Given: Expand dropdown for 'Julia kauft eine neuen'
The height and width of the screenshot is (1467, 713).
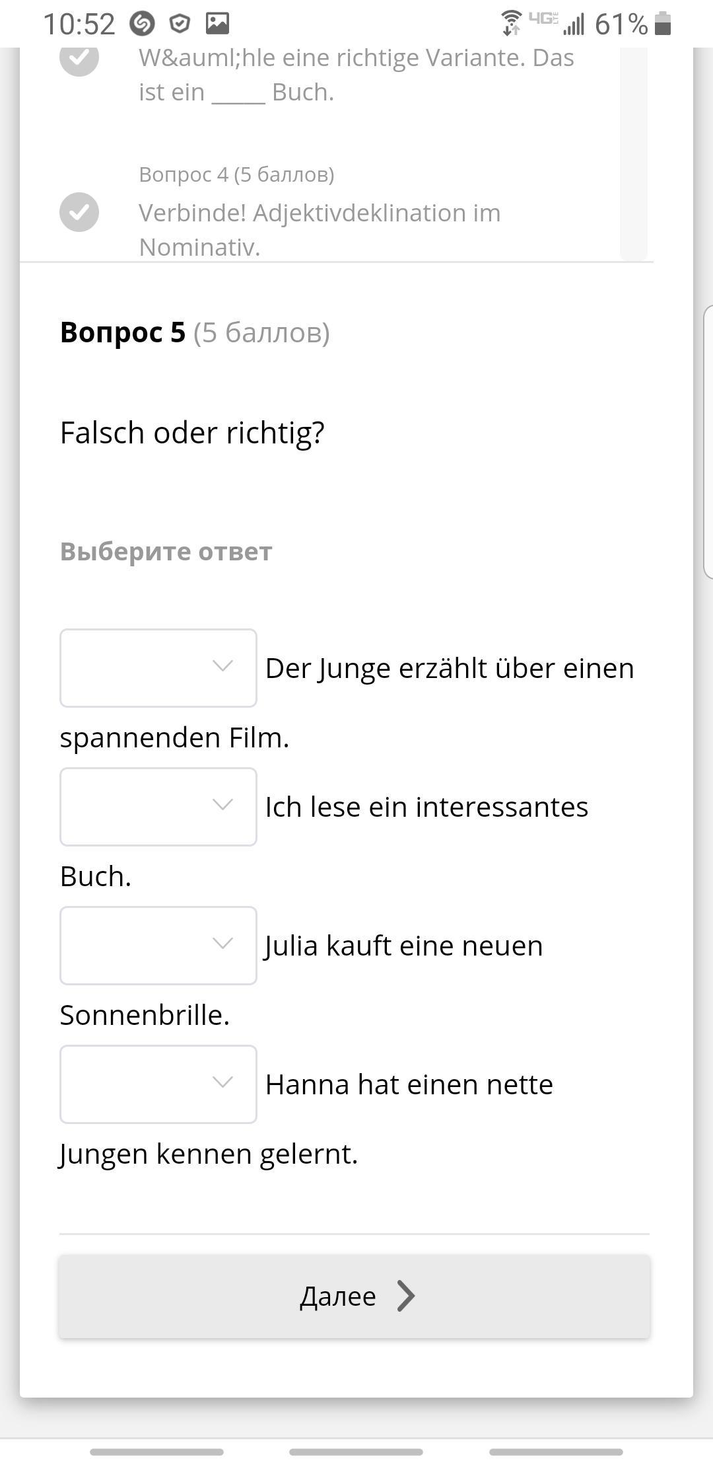Looking at the screenshot, I should [x=158, y=945].
